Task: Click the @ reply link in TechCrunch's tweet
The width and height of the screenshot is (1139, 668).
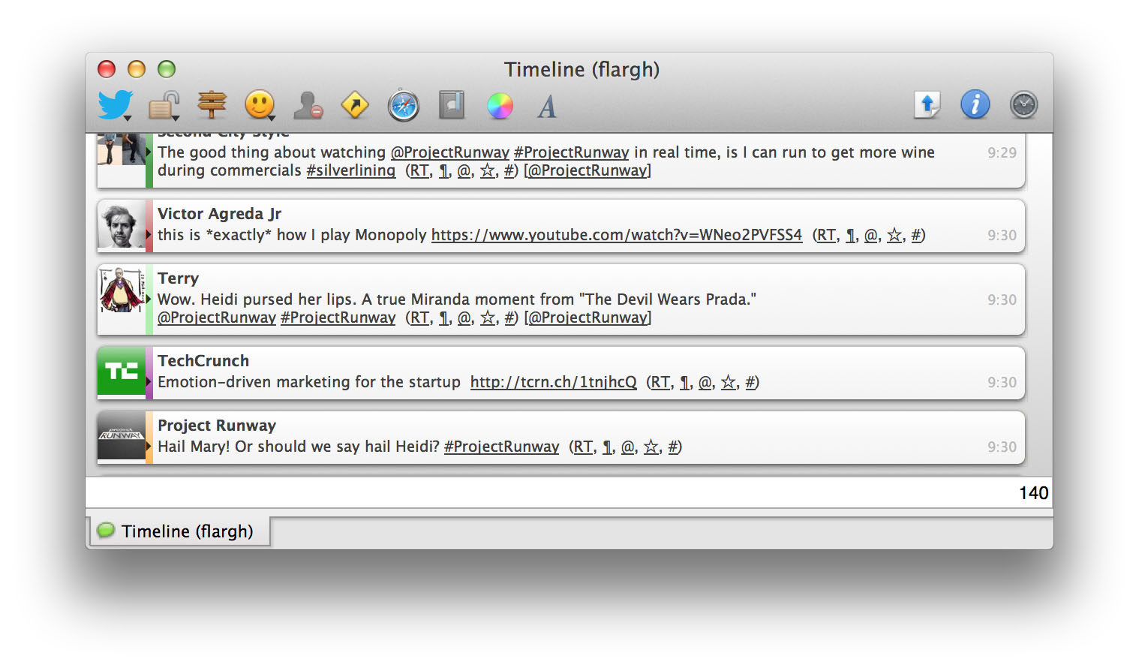Action: click(x=705, y=382)
